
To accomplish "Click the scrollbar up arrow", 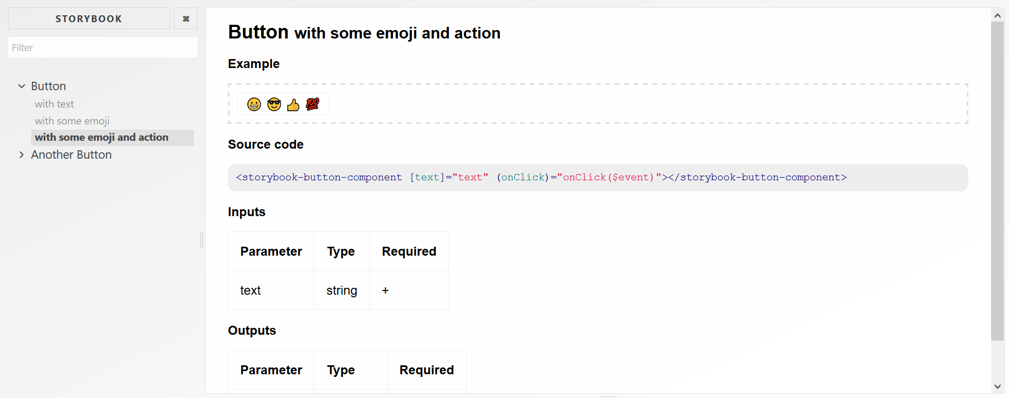I will point(997,15).
